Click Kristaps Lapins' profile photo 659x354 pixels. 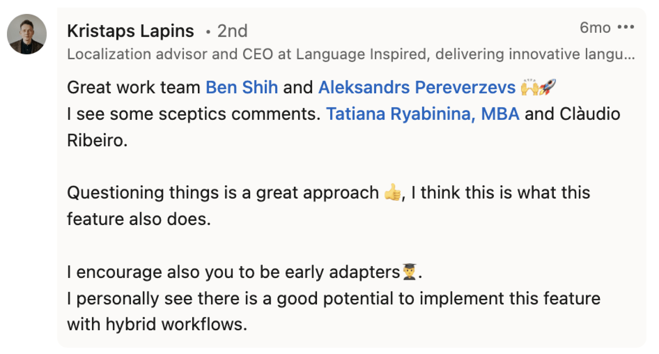coord(27,34)
